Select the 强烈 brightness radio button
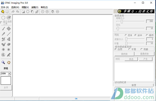This screenshot has width=156, height=101. pyautogui.click(x=147, y=35)
